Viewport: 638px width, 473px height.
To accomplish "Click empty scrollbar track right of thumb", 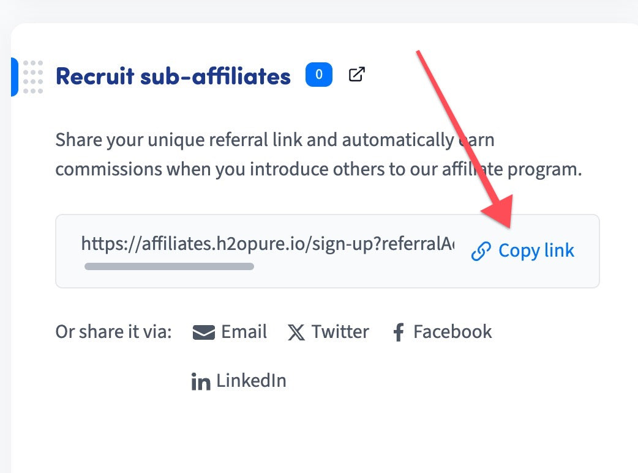I will pyautogui.click(x=355, y=266).
